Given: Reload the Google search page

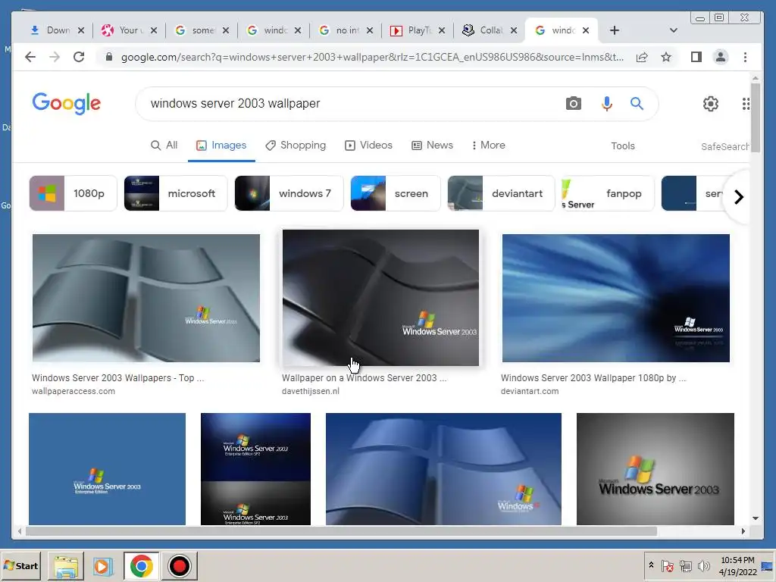Looking at the screenshot, I should pyautogui.click(x=79, y=57).
